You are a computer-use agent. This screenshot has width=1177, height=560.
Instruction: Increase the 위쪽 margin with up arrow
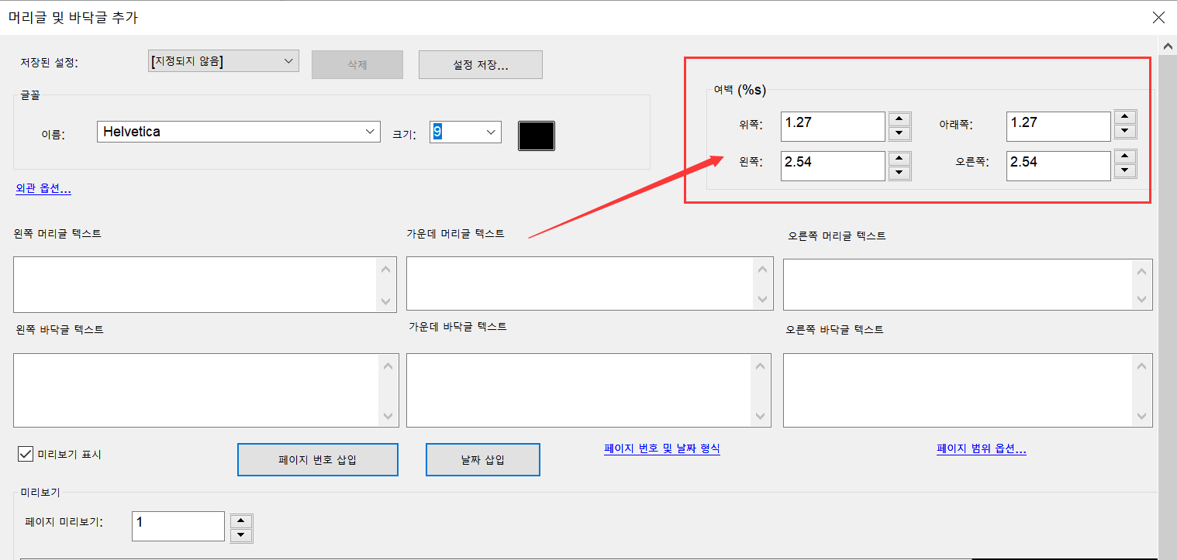coord(899,119)
